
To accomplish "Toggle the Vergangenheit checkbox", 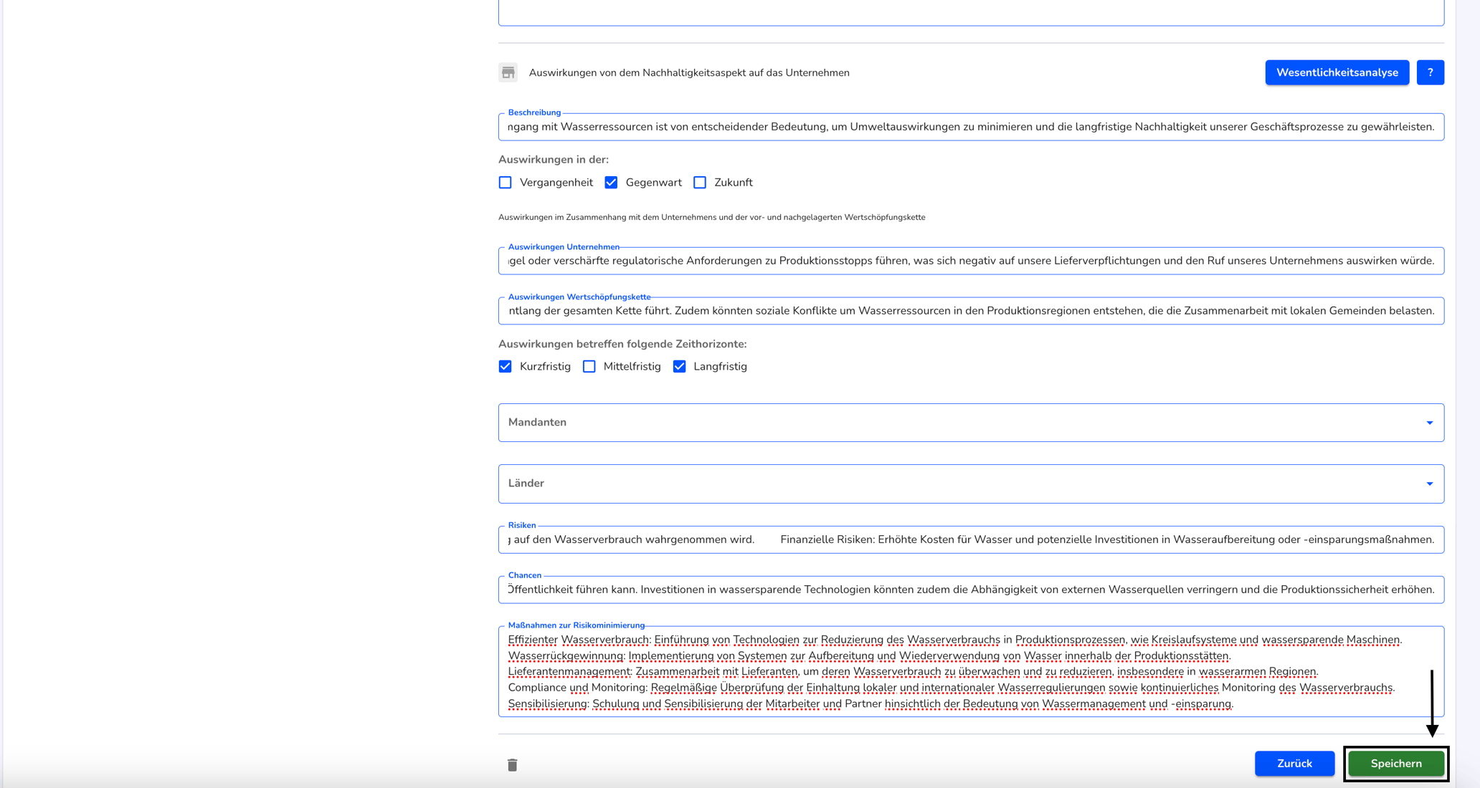I will coord(506,183).
